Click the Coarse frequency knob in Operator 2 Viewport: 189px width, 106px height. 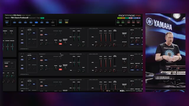pyautogui.click(x=41, y=69)
